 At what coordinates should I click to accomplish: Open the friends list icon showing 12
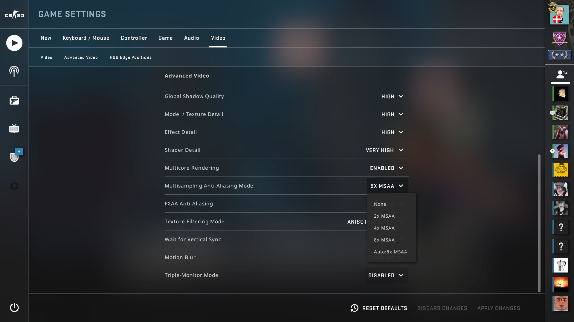[x=560, y=74]
